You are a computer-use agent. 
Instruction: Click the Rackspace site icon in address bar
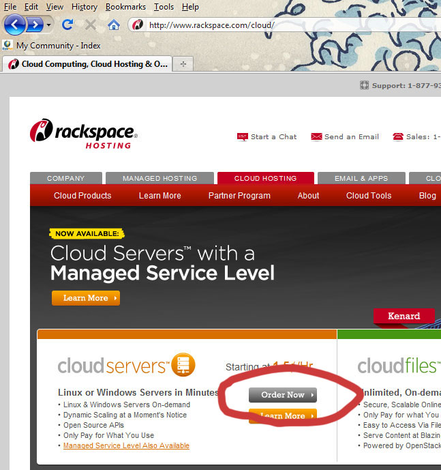pyautogui.click(x=138, y=25)
